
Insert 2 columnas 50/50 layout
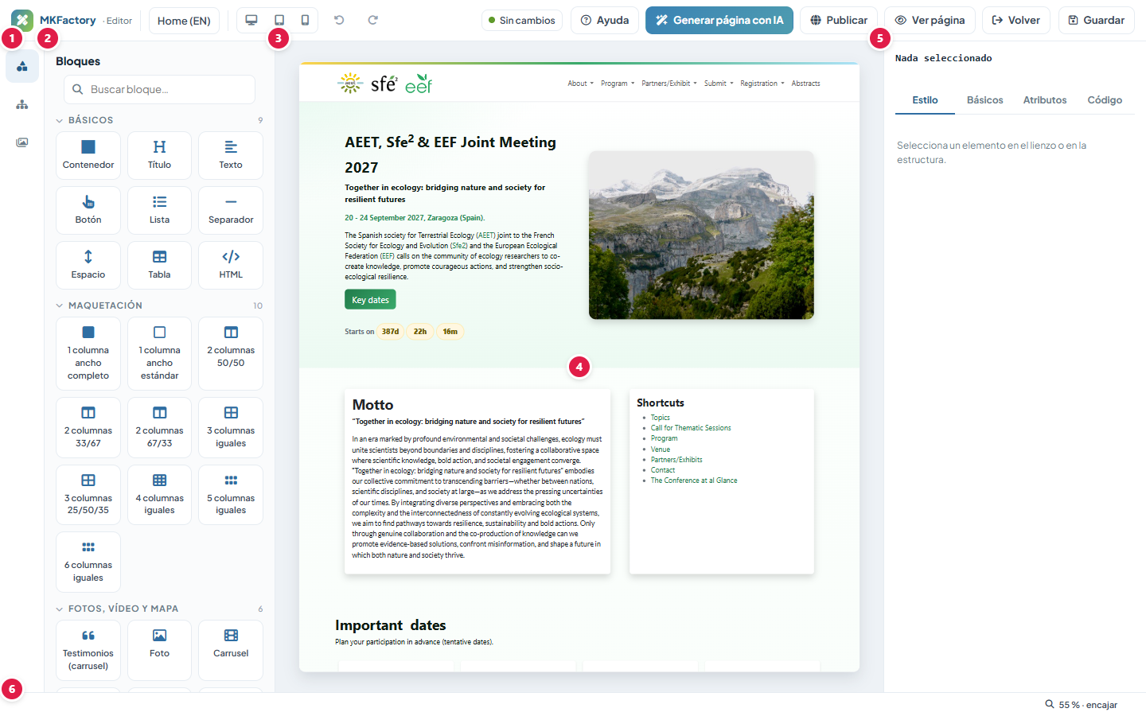coord(231,353)
